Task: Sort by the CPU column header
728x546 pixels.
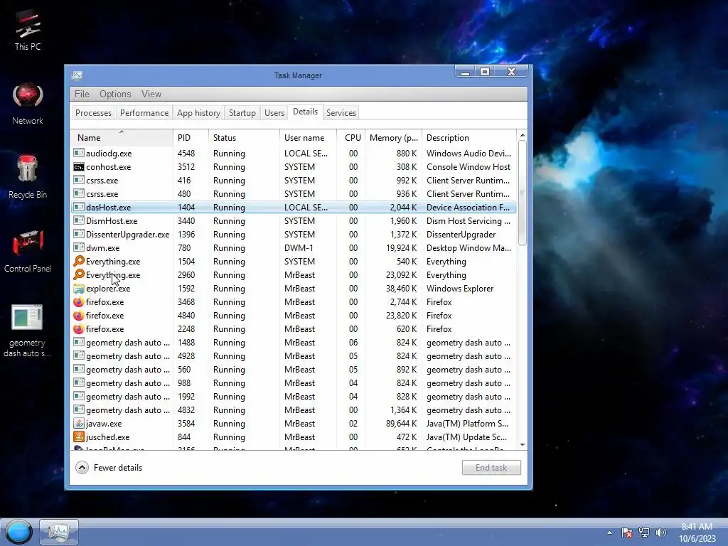Action: coord(351,137)
